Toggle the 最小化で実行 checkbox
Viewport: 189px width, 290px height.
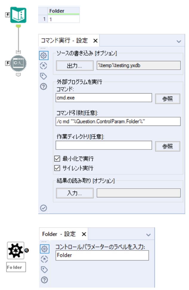(57, 158)
